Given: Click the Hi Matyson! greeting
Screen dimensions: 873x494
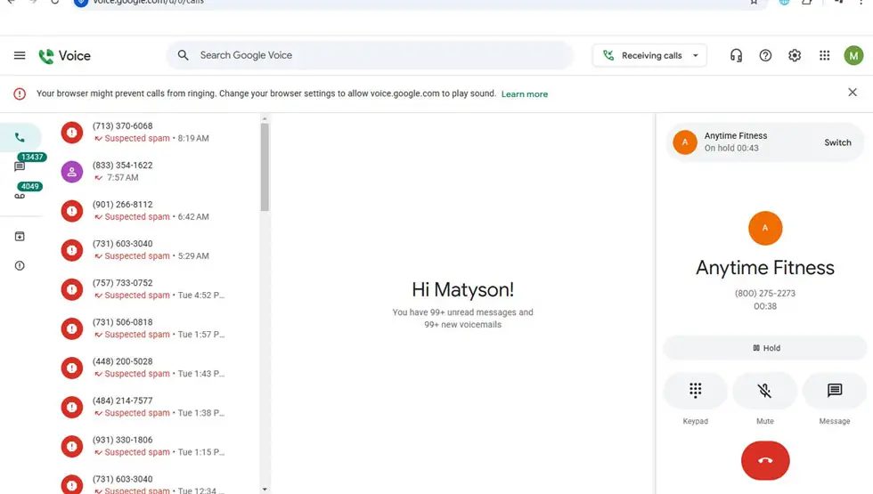Looking at the screenshot, I should 462,290.
